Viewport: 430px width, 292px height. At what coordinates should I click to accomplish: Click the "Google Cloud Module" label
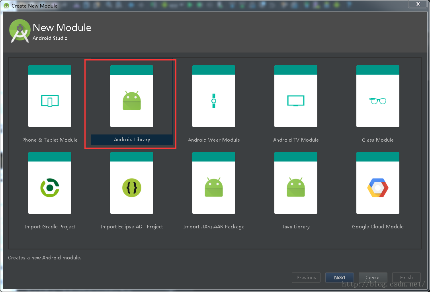(x=377, y=226)
